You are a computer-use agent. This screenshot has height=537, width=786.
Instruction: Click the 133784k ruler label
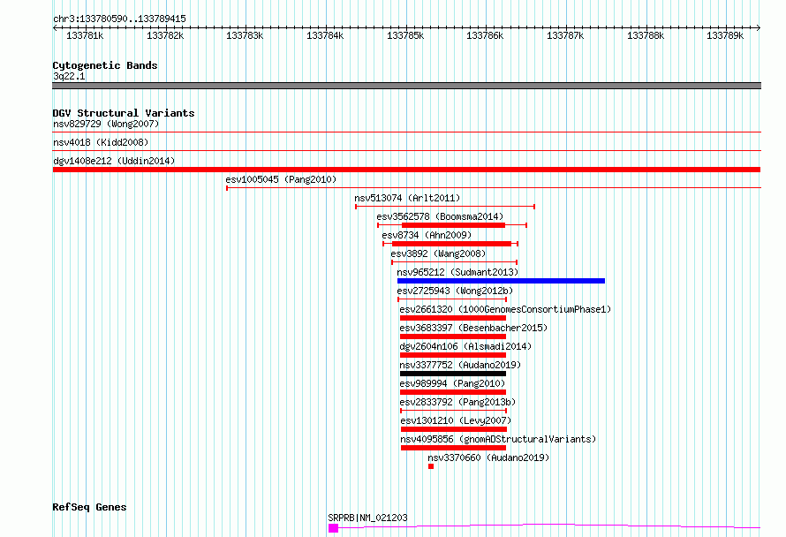325,35
